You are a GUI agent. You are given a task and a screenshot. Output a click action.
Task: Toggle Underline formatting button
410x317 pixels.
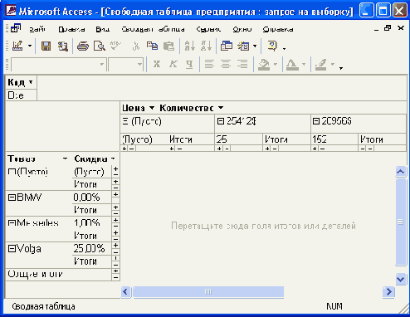[189, 64]
